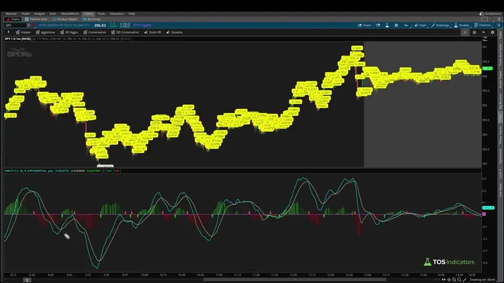Image resolution: width=504 pixels, height=283 pixels.
Task: Open the Drawing set: Blank selector
Action: 482,280
